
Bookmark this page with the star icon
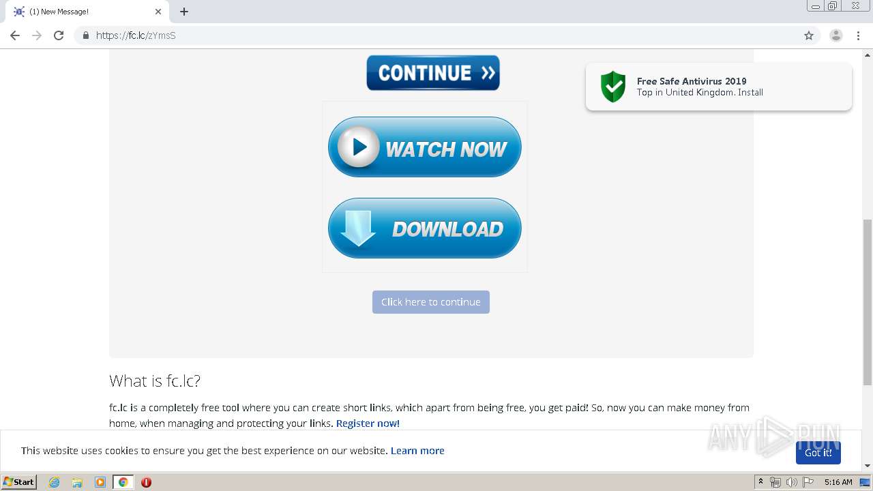point(809,35)
